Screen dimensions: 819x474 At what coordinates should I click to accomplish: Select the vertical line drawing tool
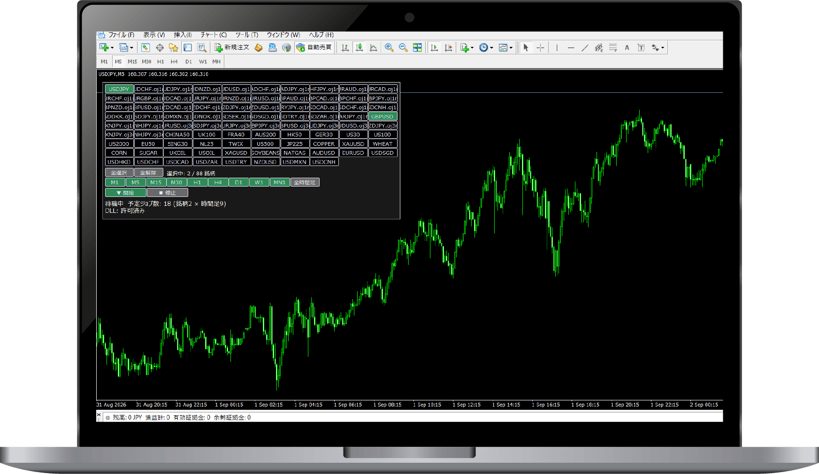pos(557,47)
